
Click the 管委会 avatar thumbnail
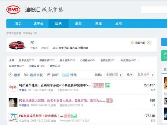[13, 87]
